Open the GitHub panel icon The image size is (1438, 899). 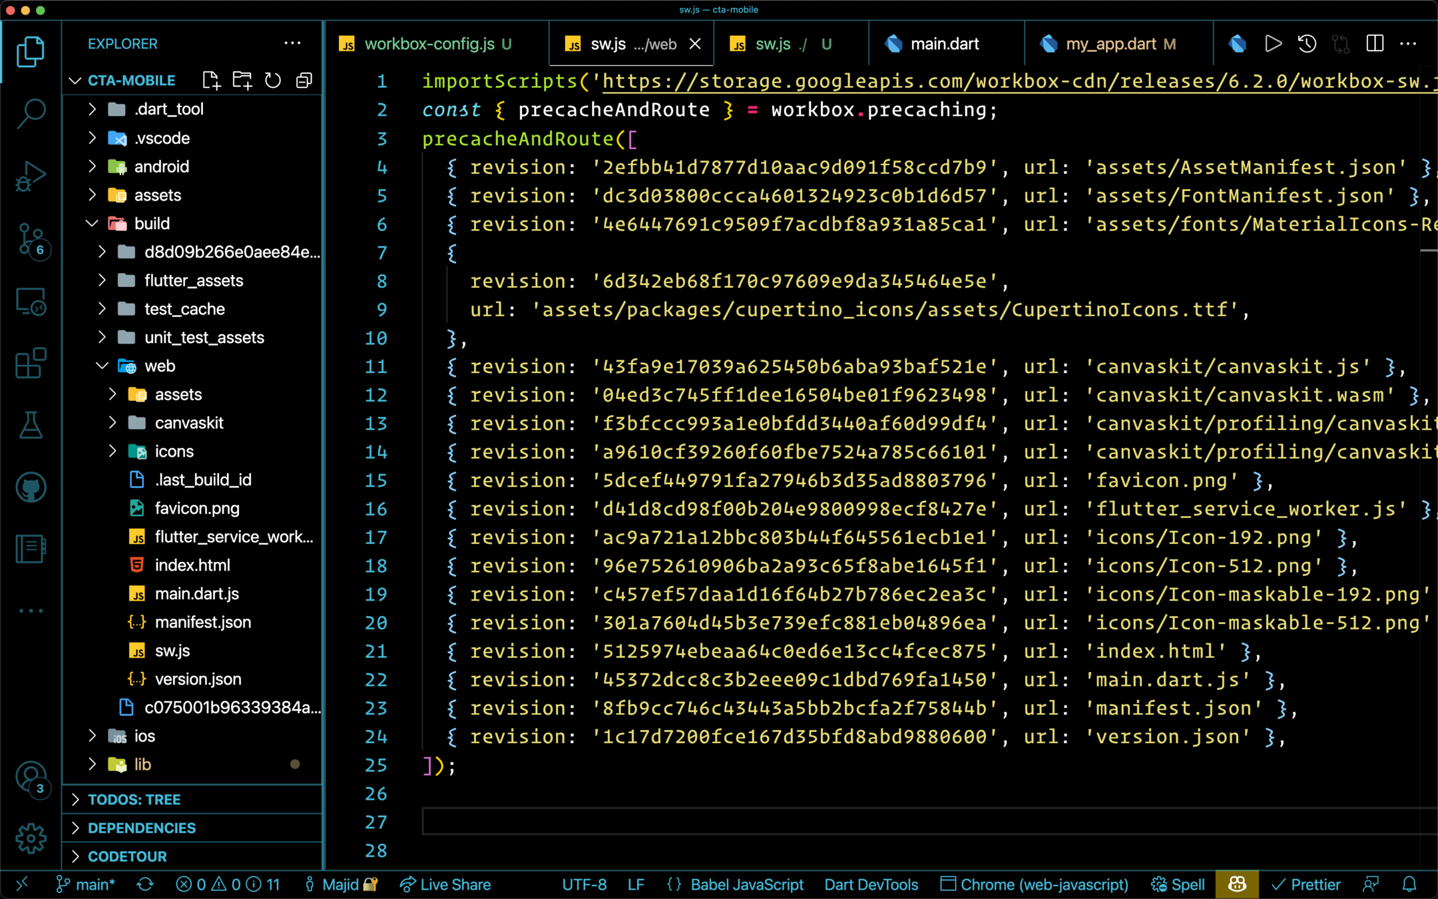click(x=31, y=487)
